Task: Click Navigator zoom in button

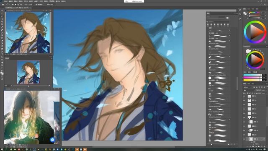Action: (x=49, y=86)
